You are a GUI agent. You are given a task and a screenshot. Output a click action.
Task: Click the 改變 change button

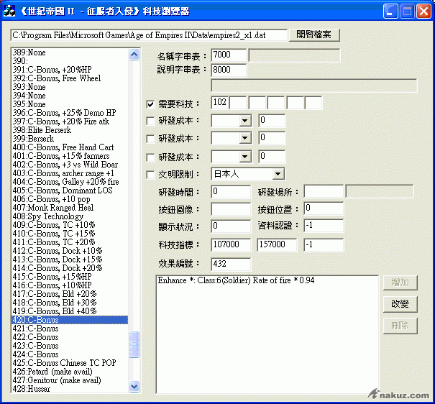pyautogui.click(x=400, y=304)
